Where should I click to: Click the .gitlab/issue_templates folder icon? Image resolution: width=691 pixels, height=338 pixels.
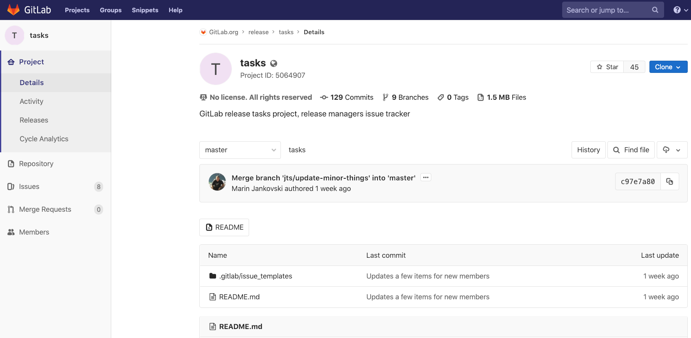(x=212, y=276)
